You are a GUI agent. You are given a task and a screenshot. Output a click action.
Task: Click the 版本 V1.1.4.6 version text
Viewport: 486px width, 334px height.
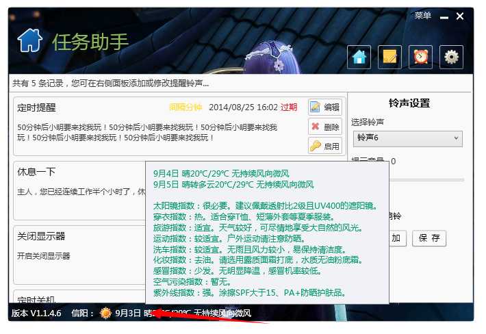tap(36, 313)
